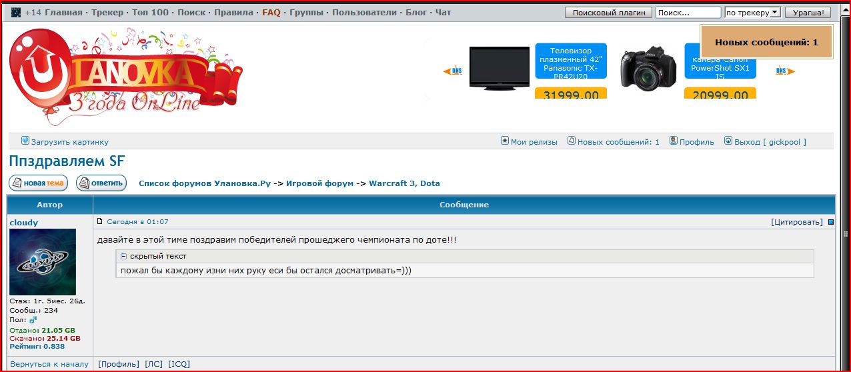Open author cloudy username link
851x372 pixels.
pos(24,223)
